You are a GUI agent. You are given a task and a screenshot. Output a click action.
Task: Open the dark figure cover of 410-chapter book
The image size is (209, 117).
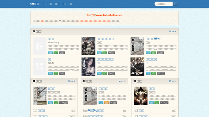point(140,96)
